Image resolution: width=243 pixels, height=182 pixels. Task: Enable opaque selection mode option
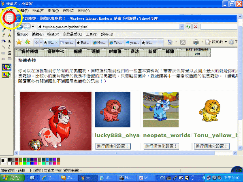point(6,67)
